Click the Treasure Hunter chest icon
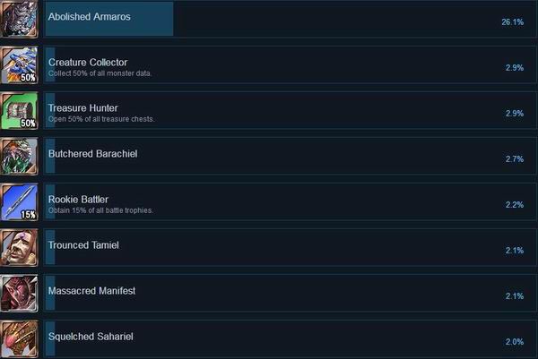The height and width of the screenshot is (359, 538). (19, 110)
